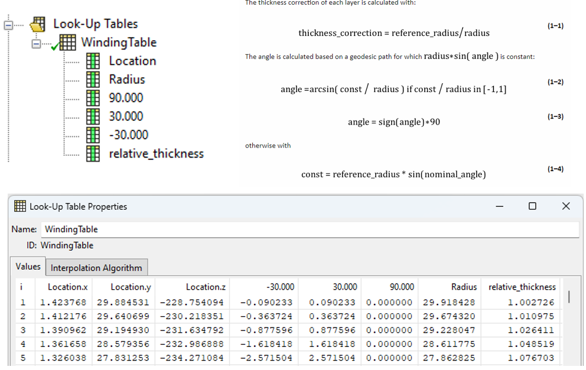This screenshot has width=586, height=370.
Task: Switch to the Interpolation Algorithm tab
Action: coord(96,268)
